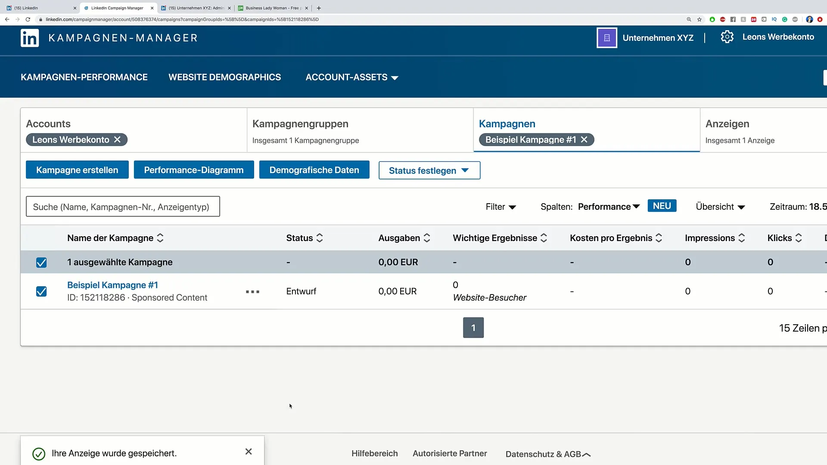Select the Kampagnen tab heading
Screen dimensions: 827x465
click(x=507, y=124)
